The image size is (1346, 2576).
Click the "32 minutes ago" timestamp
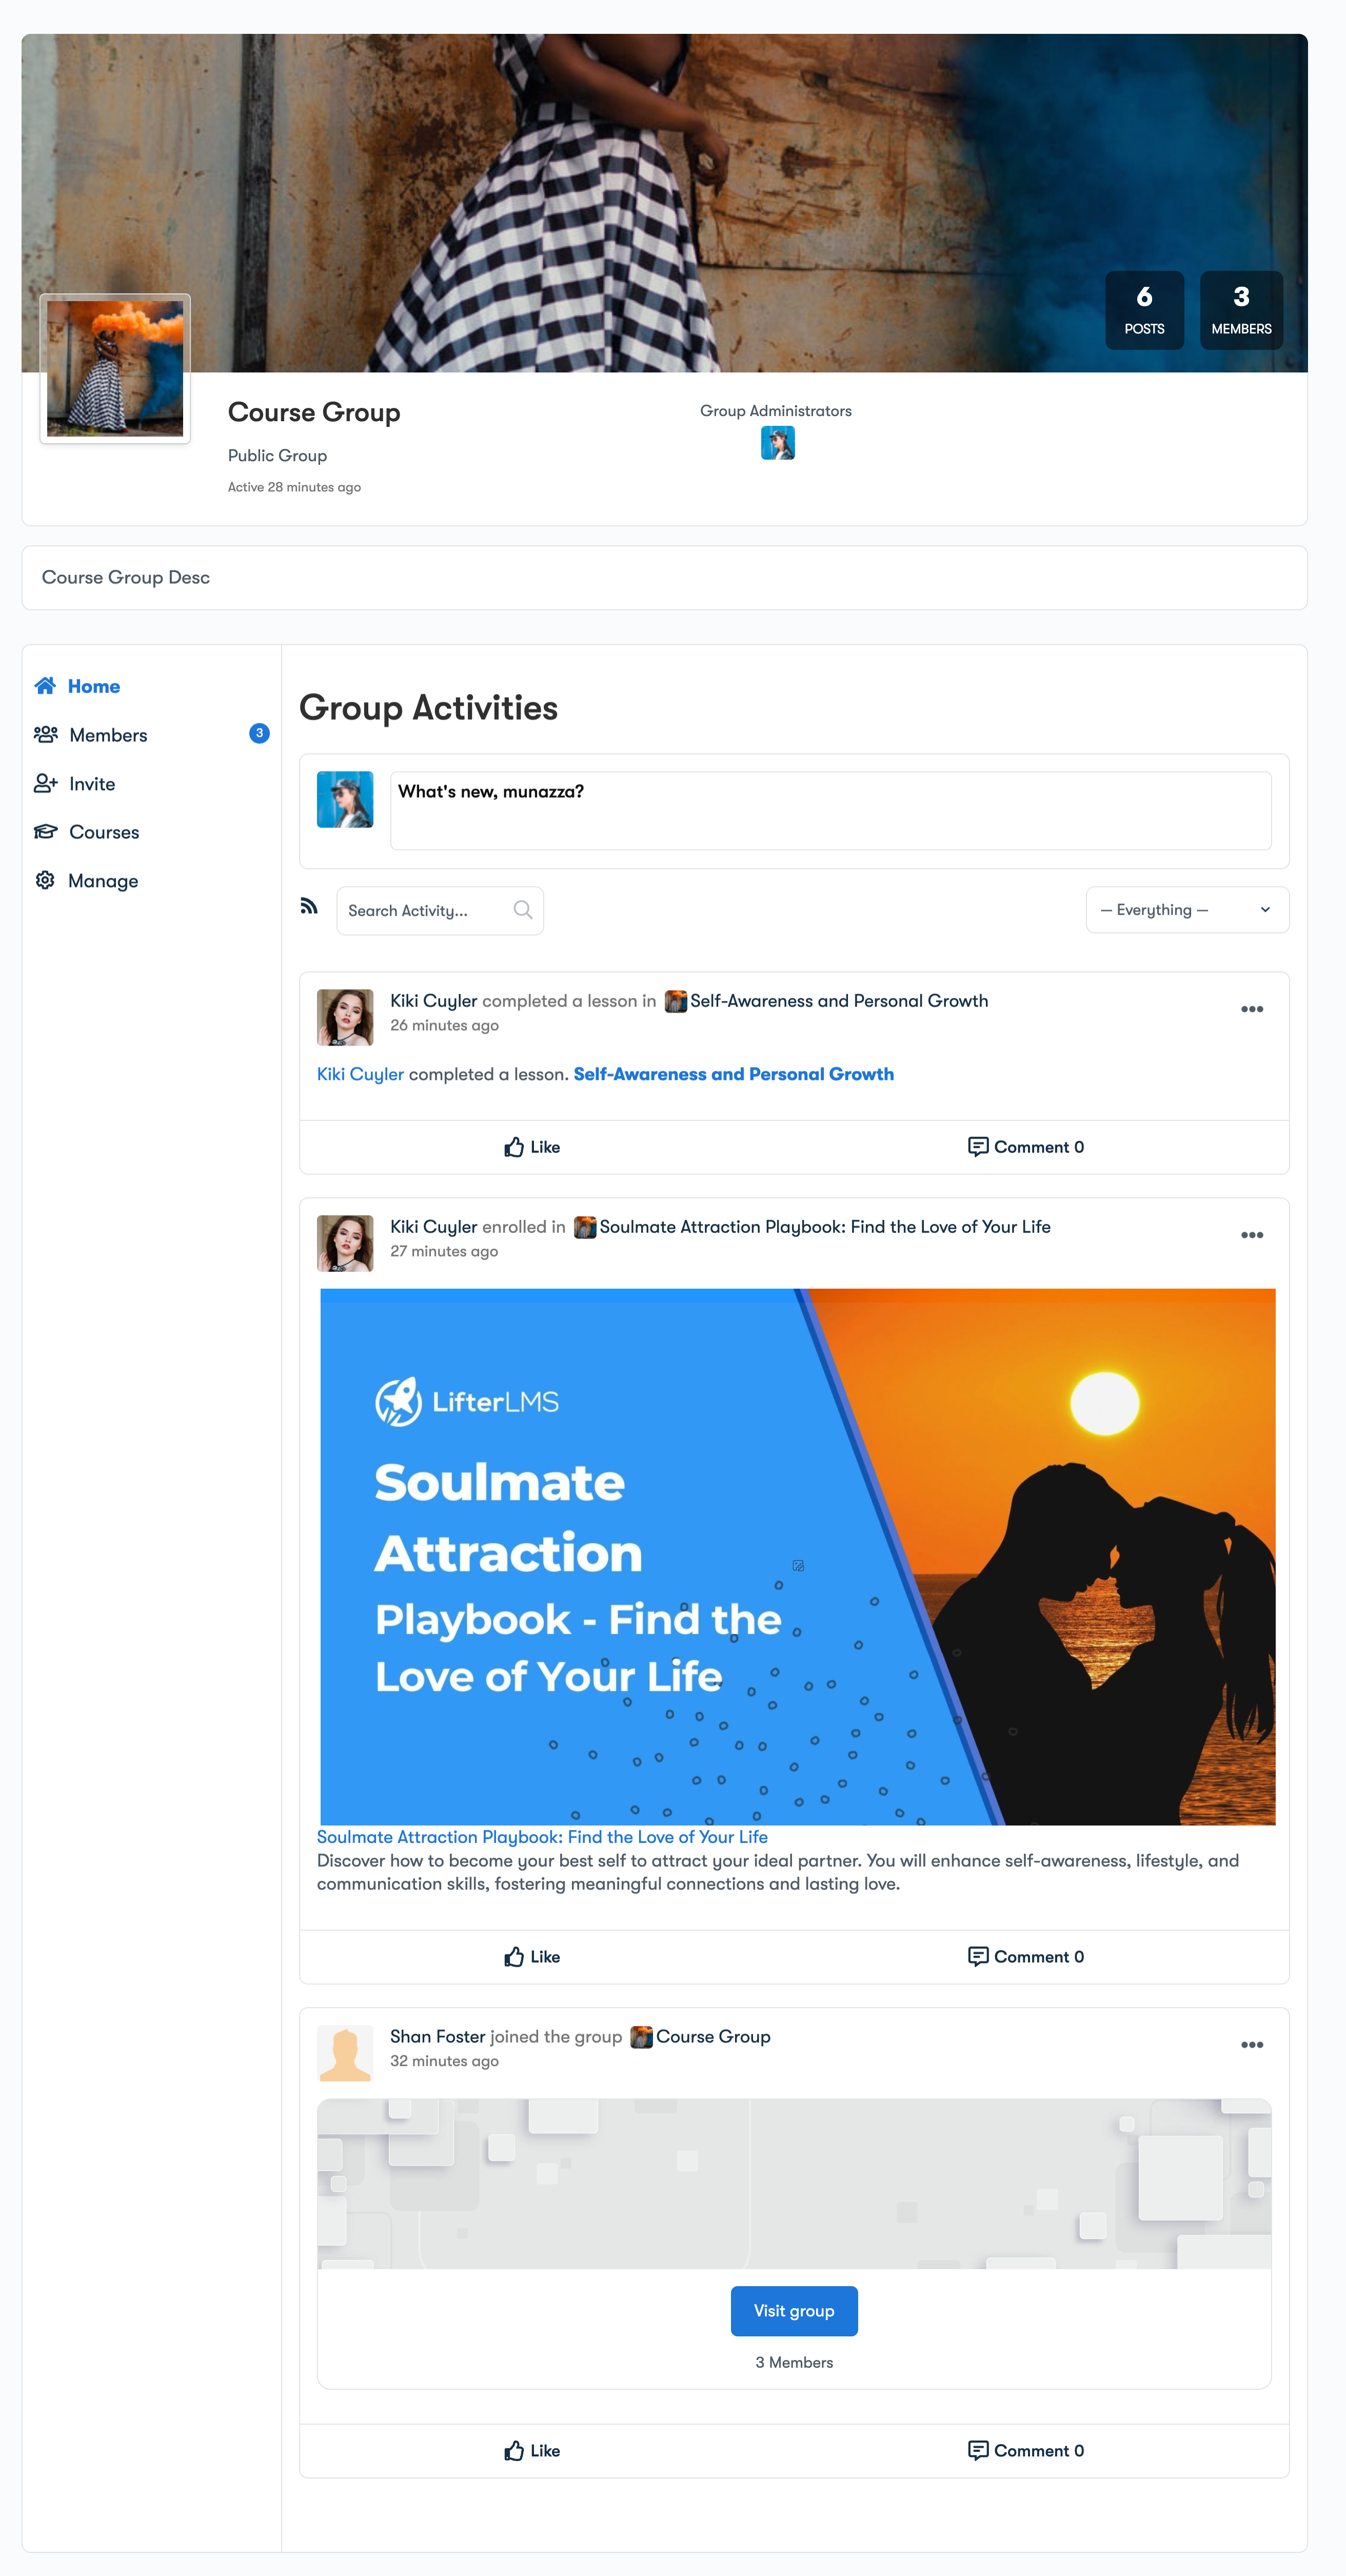tap(444, 2062)
